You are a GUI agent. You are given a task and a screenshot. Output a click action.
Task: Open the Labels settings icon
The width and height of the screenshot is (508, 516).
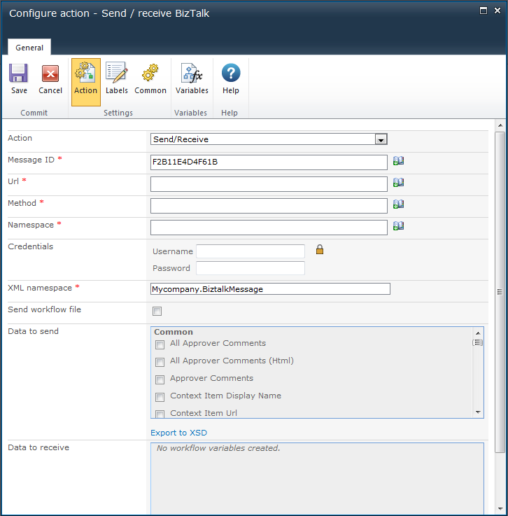point(116,79)
